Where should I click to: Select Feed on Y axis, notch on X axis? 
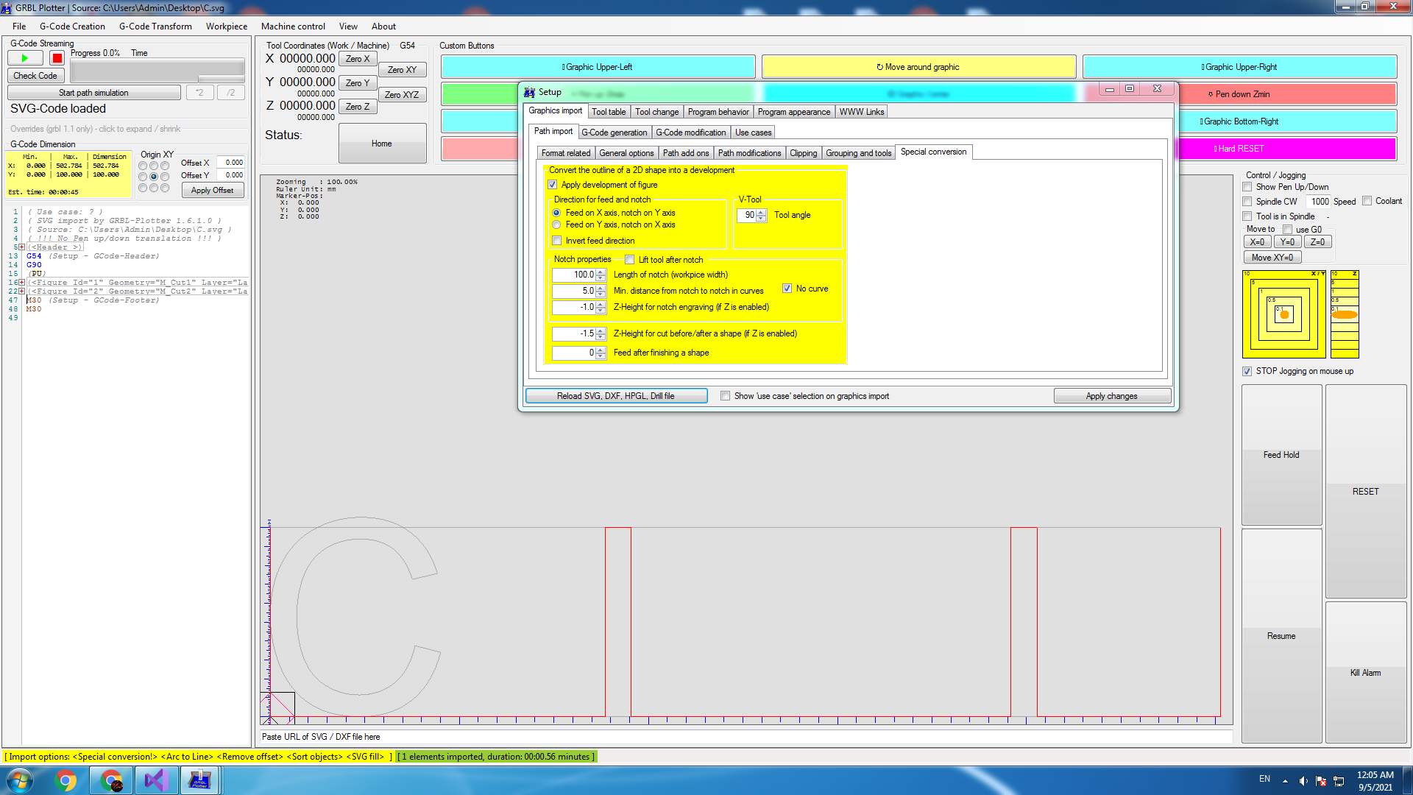(x=556, y=225)
